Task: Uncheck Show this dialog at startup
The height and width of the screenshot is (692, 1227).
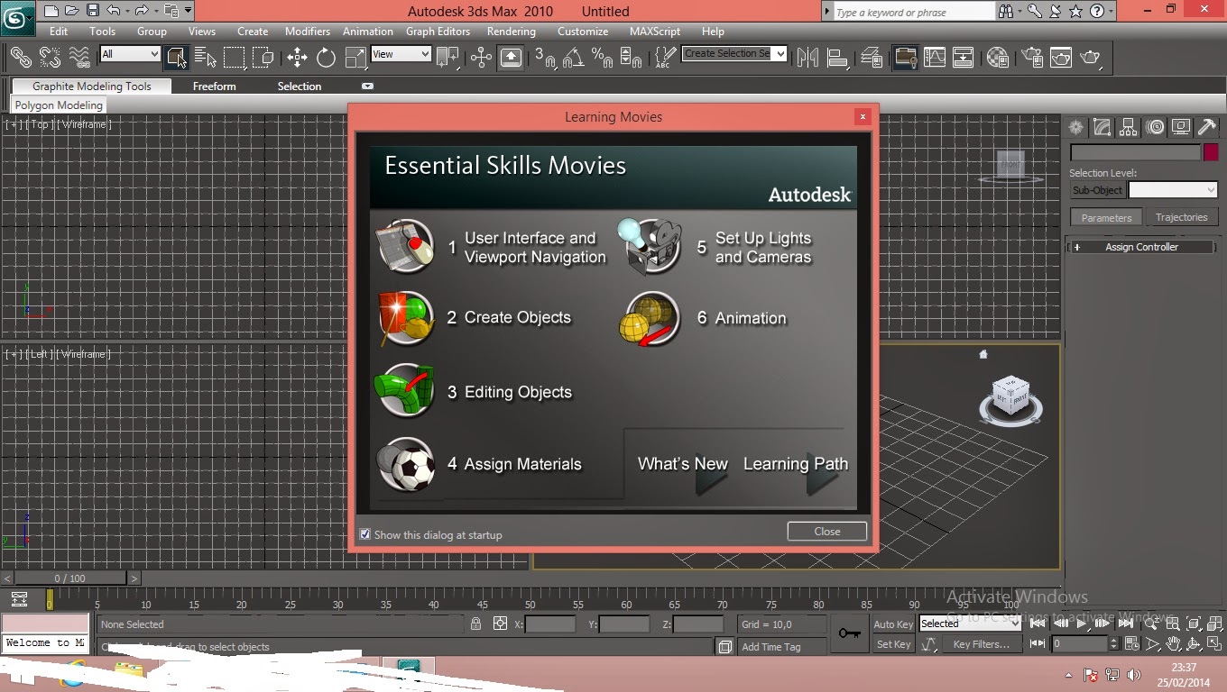Action: (364, 534)
